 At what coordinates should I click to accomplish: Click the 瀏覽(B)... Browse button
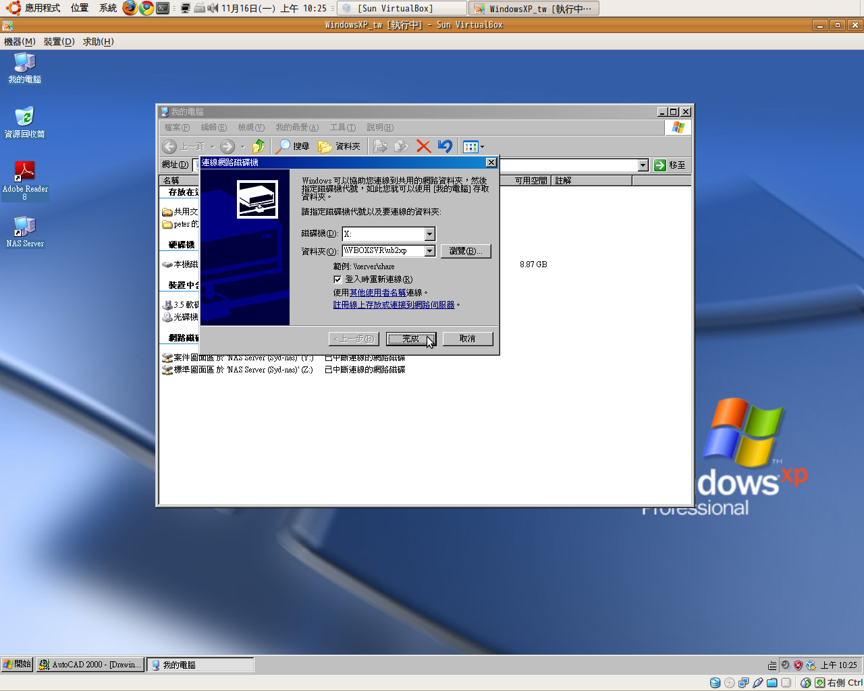[466, 251]
